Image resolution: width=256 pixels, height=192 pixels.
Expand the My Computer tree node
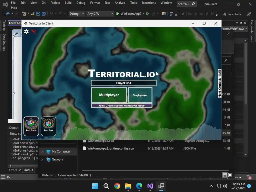(x=42, y=151)
